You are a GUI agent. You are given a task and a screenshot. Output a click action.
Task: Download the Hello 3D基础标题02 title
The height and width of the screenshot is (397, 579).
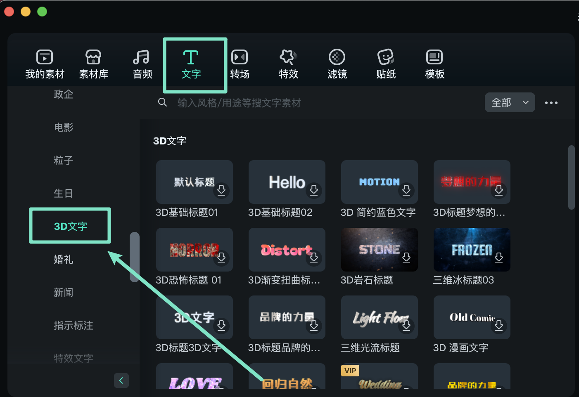(x=314, y=191)
